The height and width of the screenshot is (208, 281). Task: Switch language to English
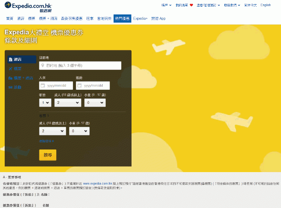[266, 5]
